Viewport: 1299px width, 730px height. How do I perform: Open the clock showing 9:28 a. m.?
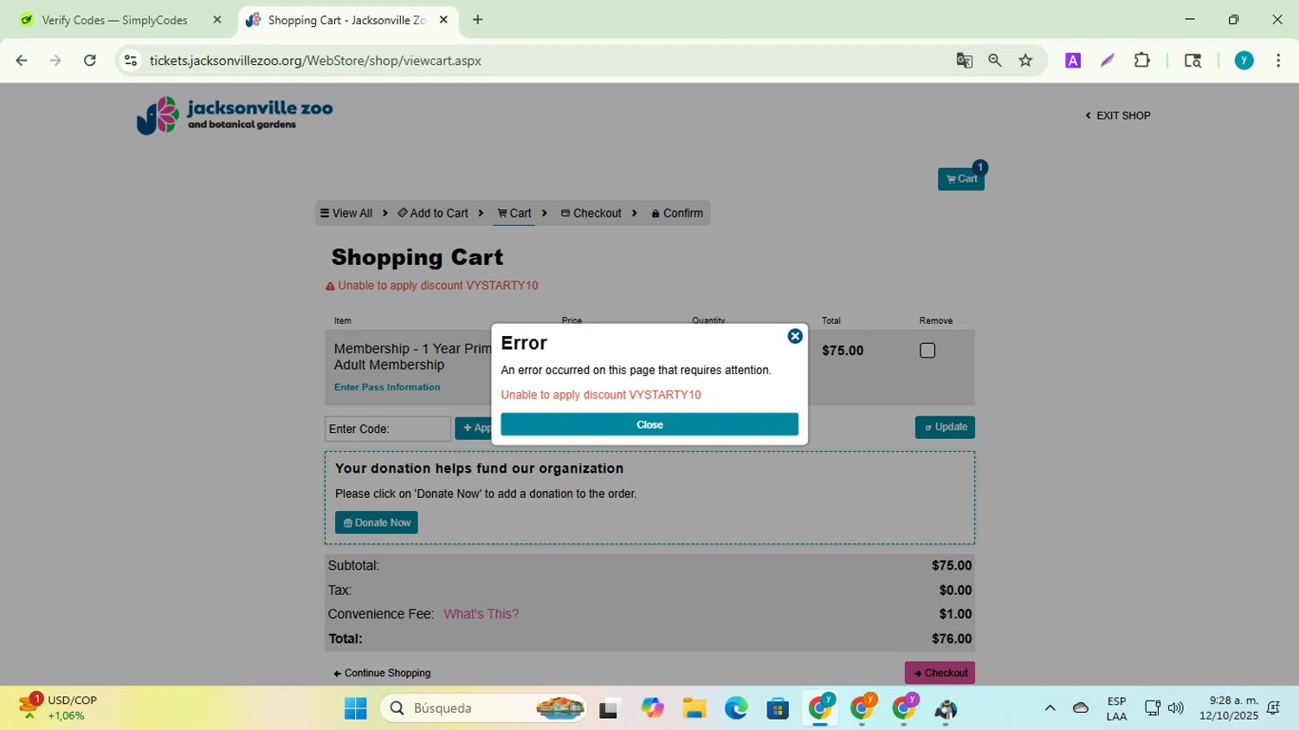1229,707
